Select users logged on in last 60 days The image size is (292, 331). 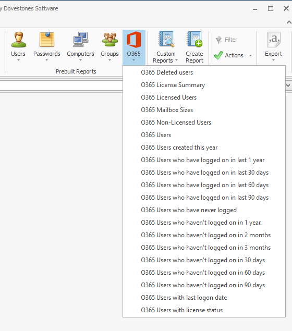tap(204, 185)
